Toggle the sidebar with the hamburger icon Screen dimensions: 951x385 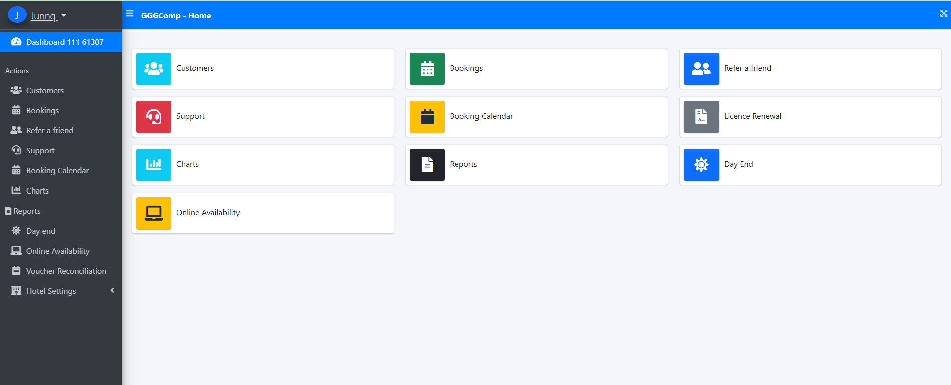(x=130, y=14)
